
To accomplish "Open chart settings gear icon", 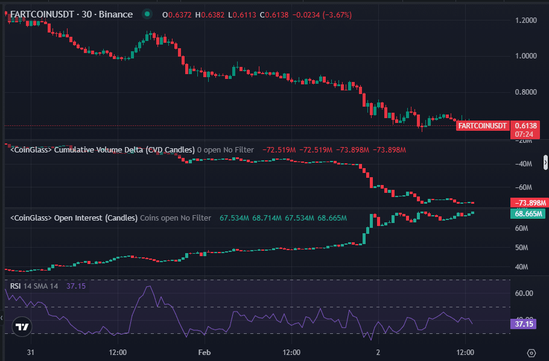I will (531, 353).
